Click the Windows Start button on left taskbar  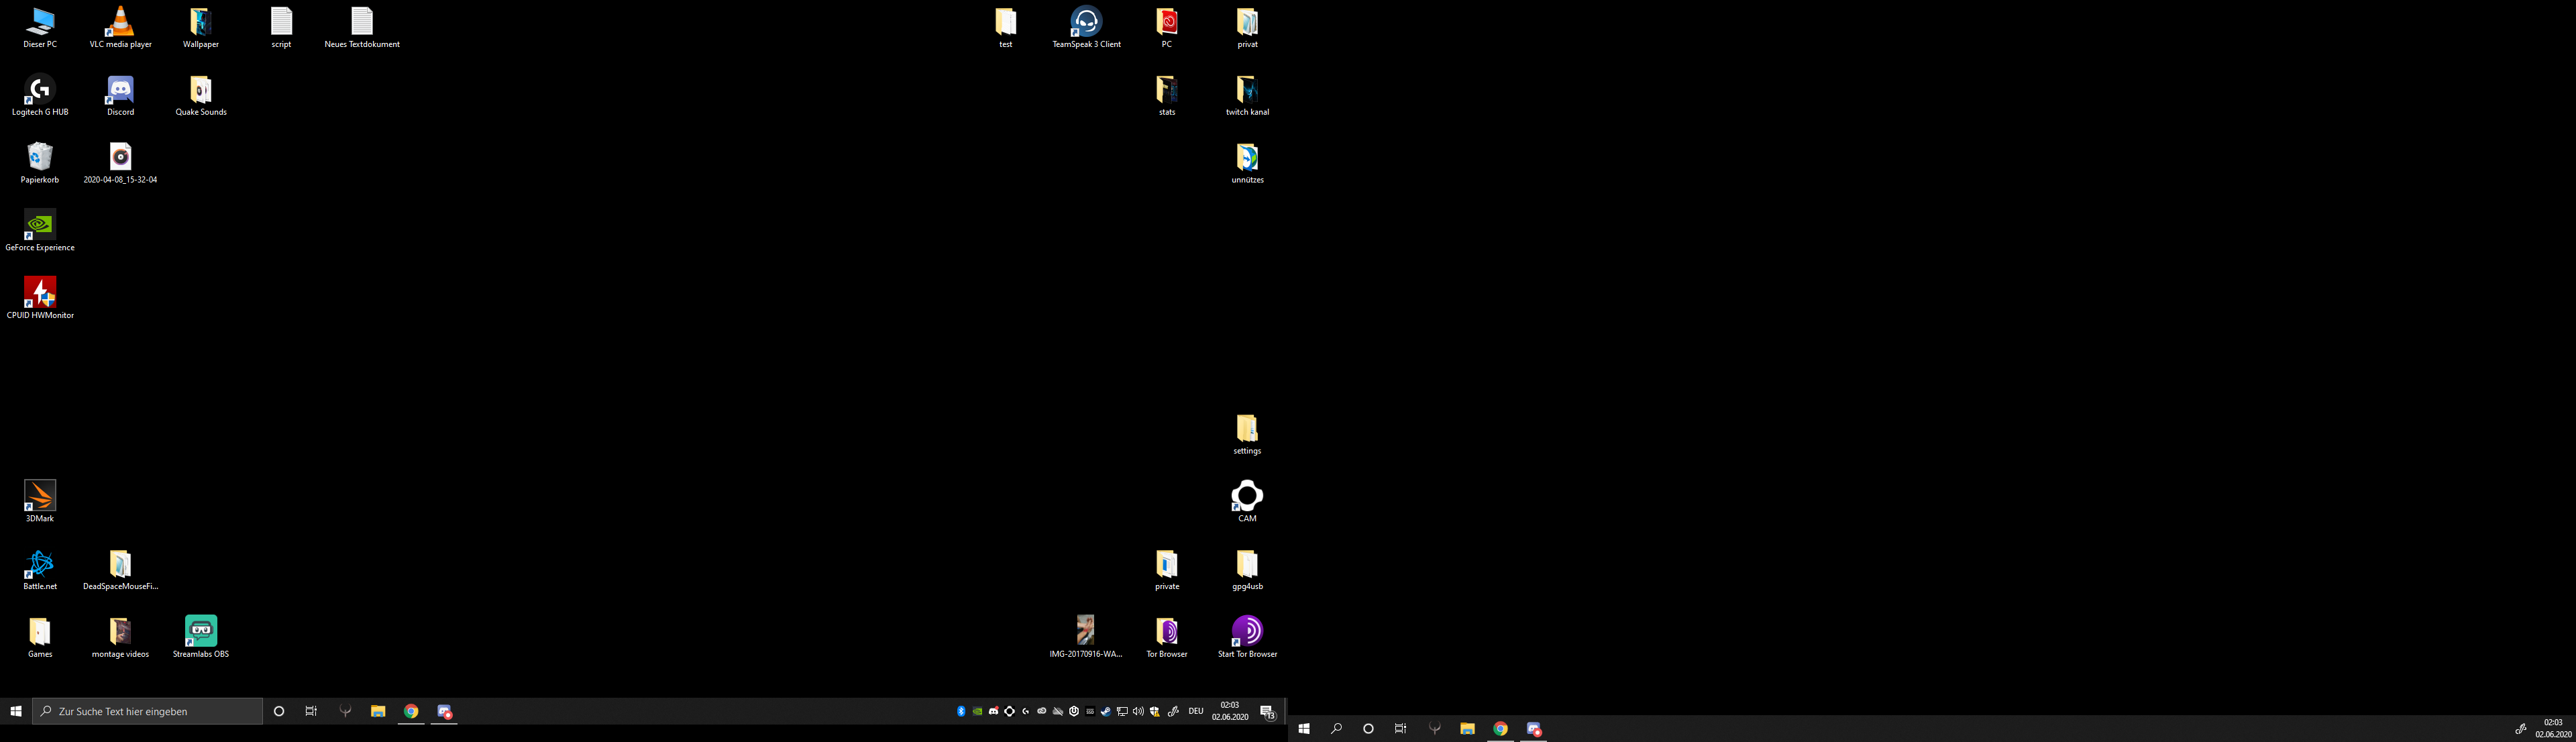coord(16,711)
